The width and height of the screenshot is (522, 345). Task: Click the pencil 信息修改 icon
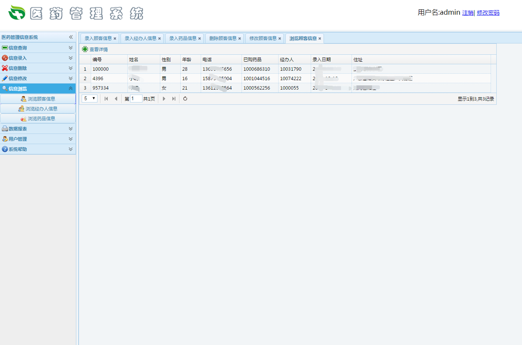click(x=5, y=78)
